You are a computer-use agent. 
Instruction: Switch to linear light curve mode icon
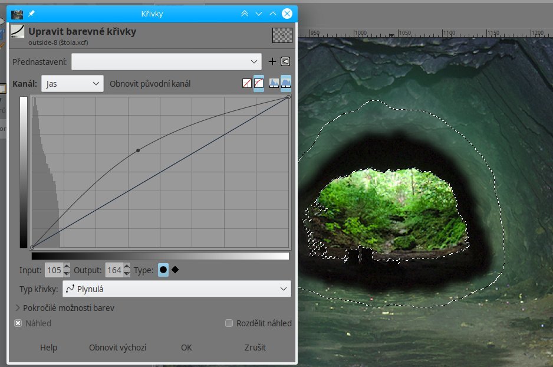click(247, 84)
